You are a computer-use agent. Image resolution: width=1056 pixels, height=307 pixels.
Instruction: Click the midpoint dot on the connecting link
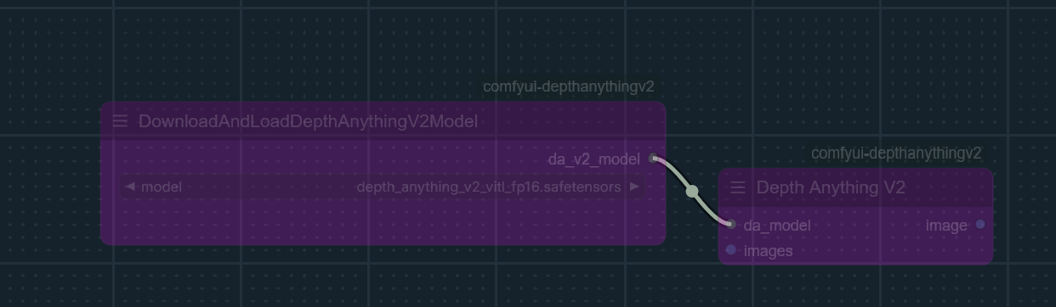(x=692, y=192)
